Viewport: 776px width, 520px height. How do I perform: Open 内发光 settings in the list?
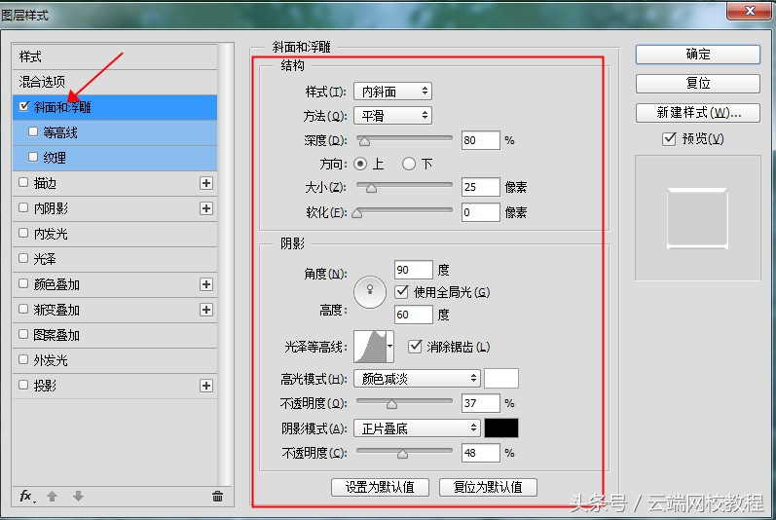115,234
